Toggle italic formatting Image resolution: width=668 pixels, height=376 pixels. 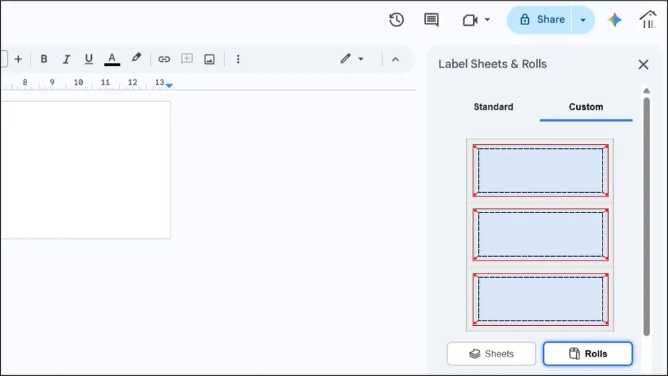[66, 58]
